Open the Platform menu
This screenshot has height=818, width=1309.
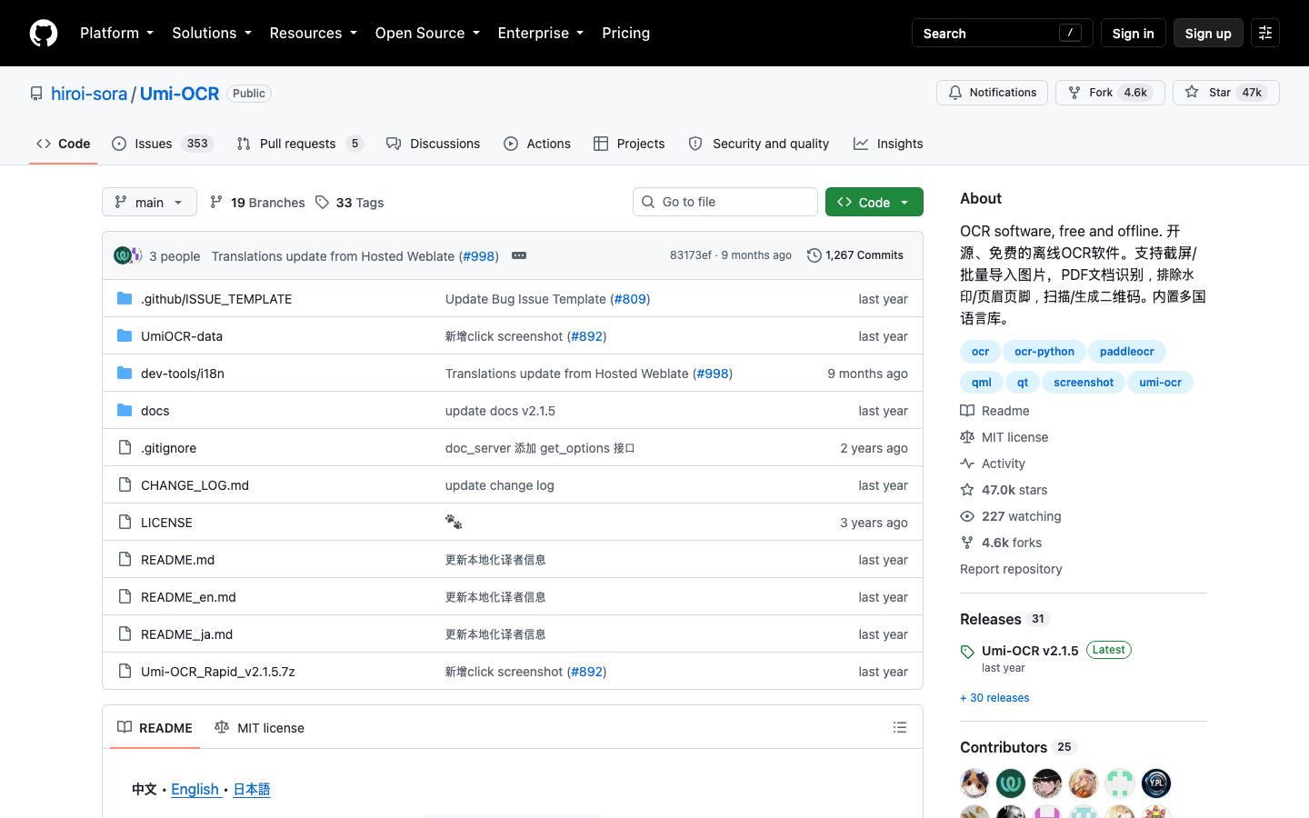pyautogui.click(x=116, y=33)
